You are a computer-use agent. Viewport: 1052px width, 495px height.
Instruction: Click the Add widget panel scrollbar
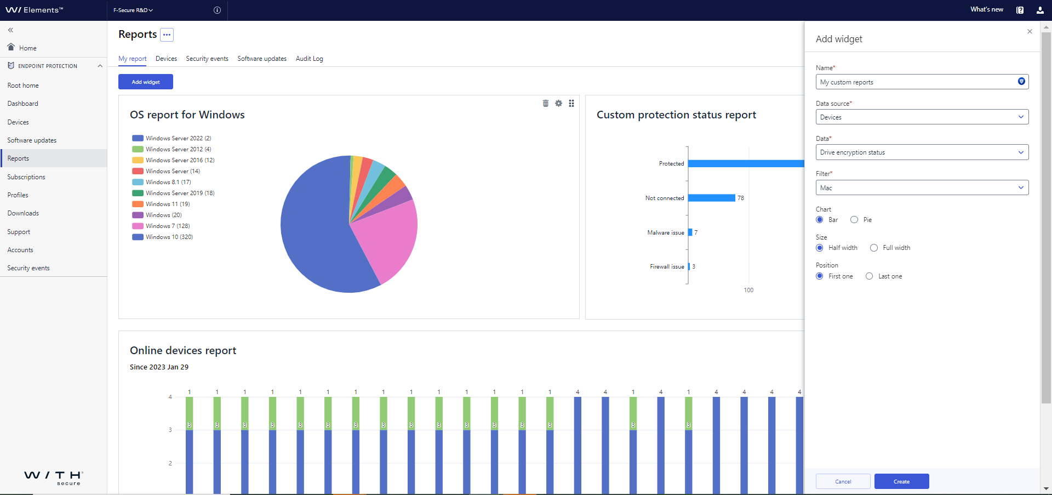point(1046,217)
